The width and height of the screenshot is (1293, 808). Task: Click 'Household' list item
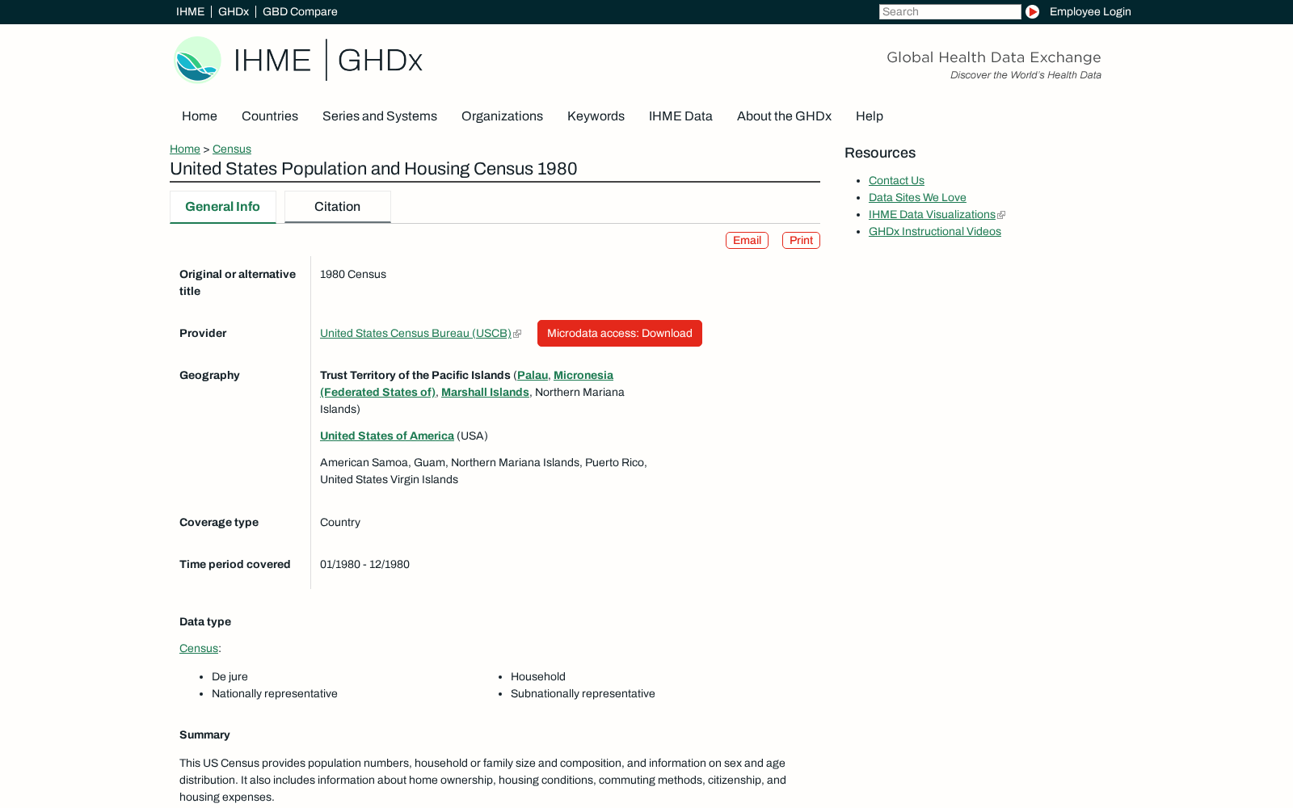click(538, 676)
